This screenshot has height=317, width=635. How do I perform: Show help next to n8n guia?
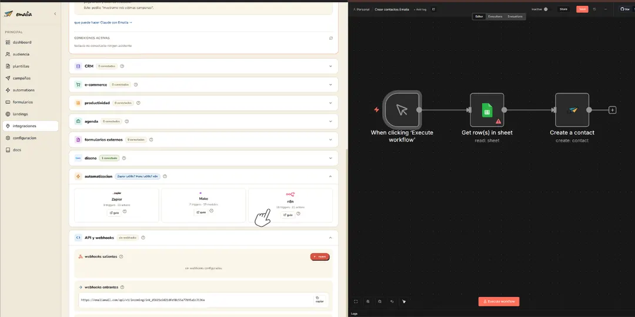pyautogui.click(x=298, y=214)
